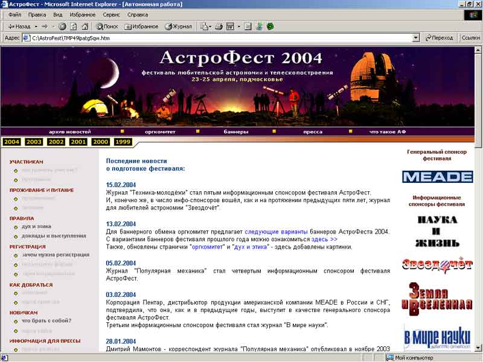Click the Земля и Вселенная sponsor logo

pos(437,299)
